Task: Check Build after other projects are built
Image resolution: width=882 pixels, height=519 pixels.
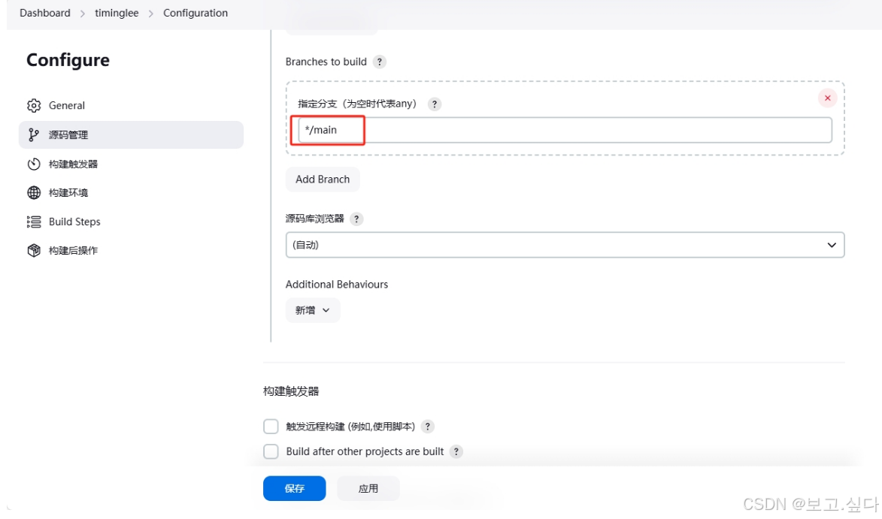Action: pos(271,451)
